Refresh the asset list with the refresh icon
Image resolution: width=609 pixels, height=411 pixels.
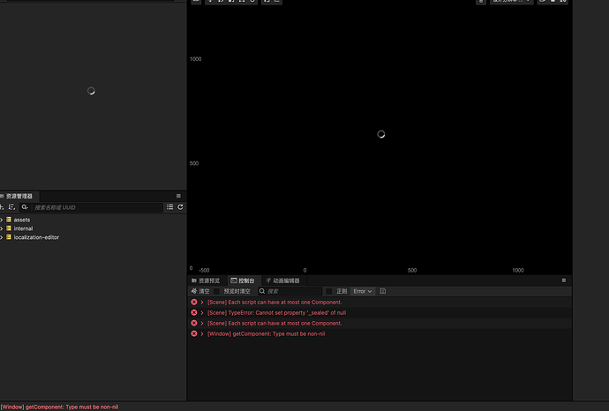tap(180, 207)
